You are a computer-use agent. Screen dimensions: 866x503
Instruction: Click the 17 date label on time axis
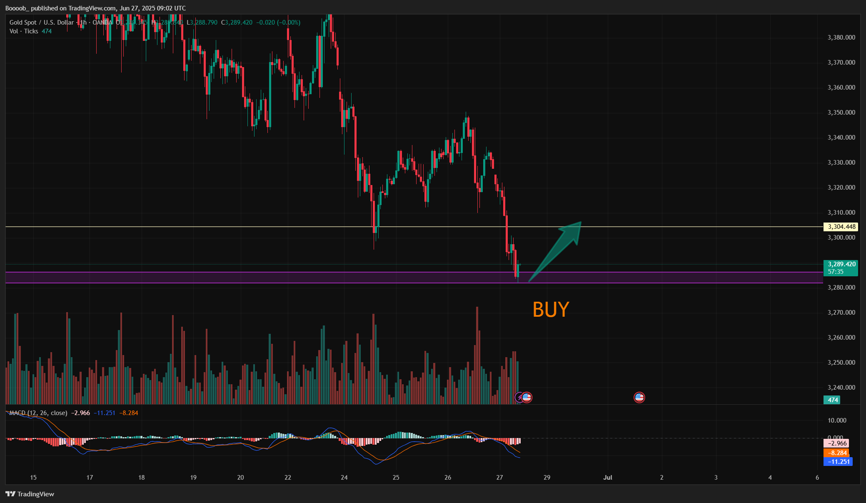pyautogui.click(x=90, y=478)
